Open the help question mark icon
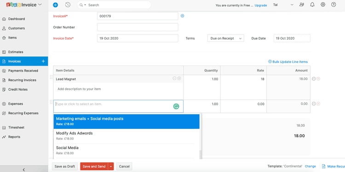The width and height of the screenshot is (345, 172). [333, 5]
